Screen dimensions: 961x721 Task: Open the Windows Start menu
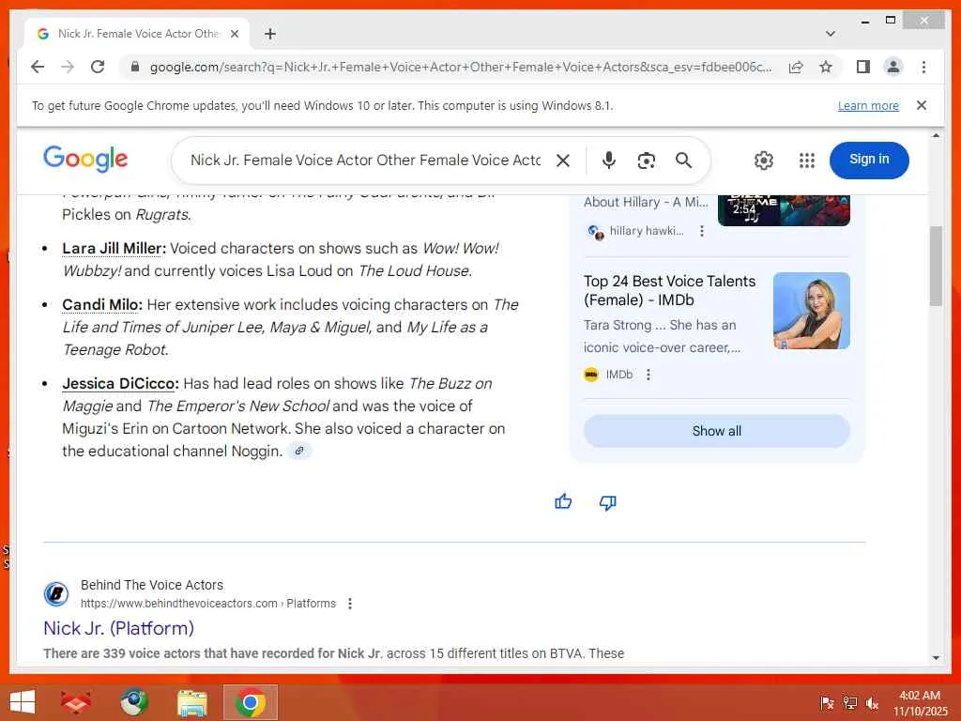(x=23, y=702)
